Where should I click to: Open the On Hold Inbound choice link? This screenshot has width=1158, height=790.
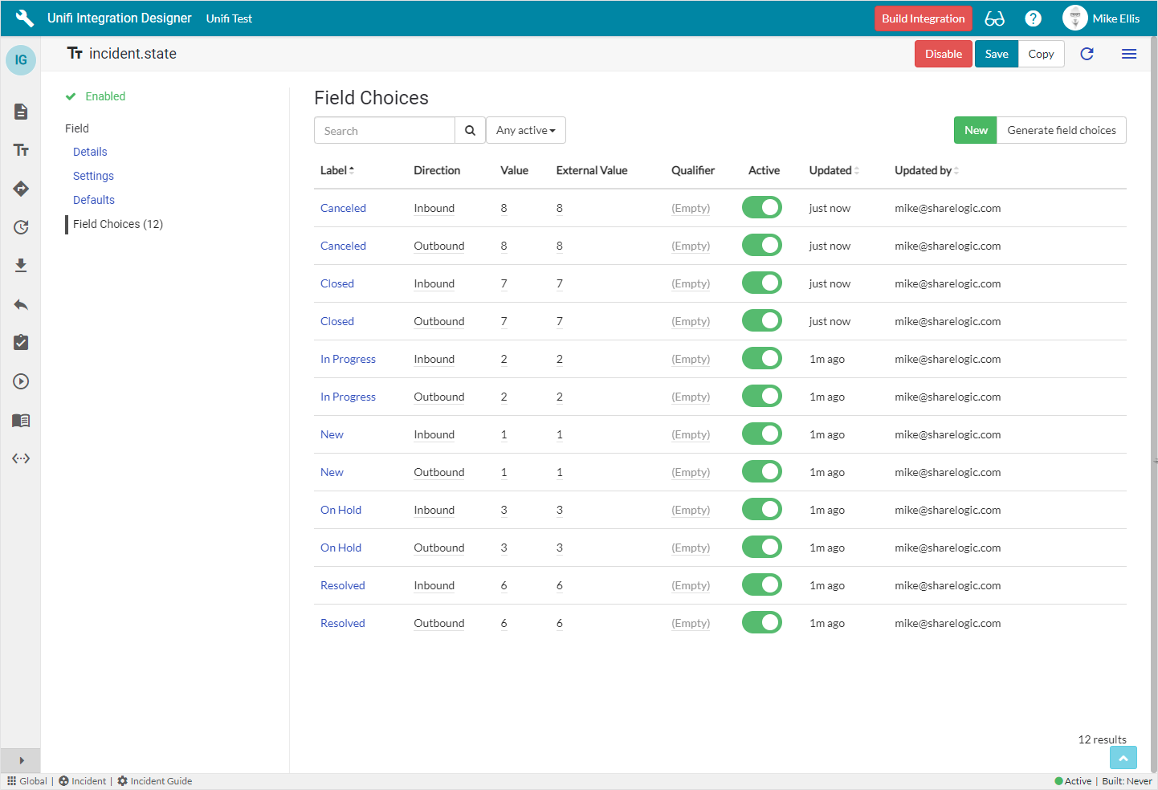[x=340, y=510]
